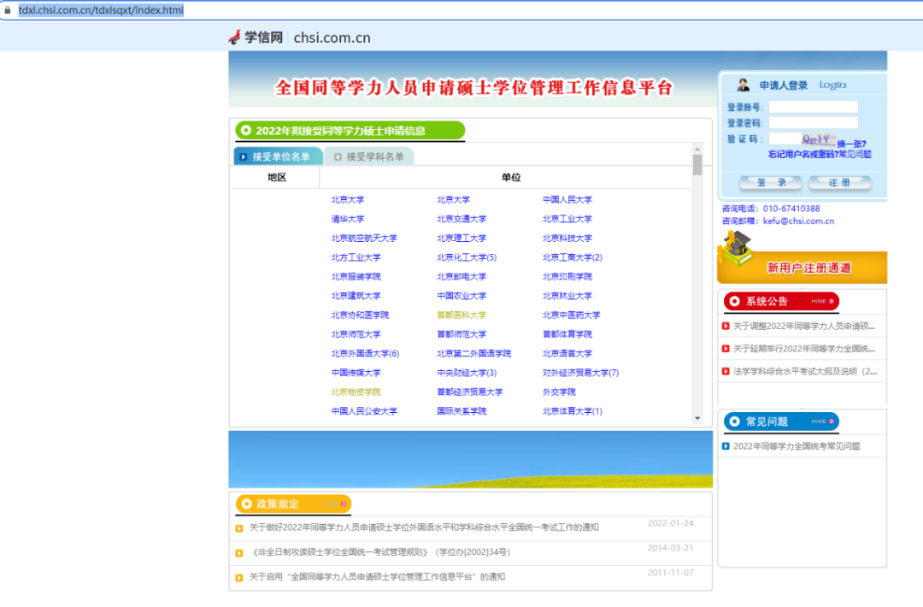This screenshot has height=607, width=923.
Task: Open 关于做好2022年同等学力人员申请硕士学位 notice
Action: [x=424, y=527]
